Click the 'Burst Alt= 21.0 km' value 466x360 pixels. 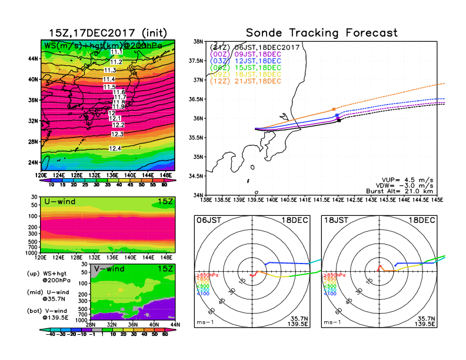(400, 191)
